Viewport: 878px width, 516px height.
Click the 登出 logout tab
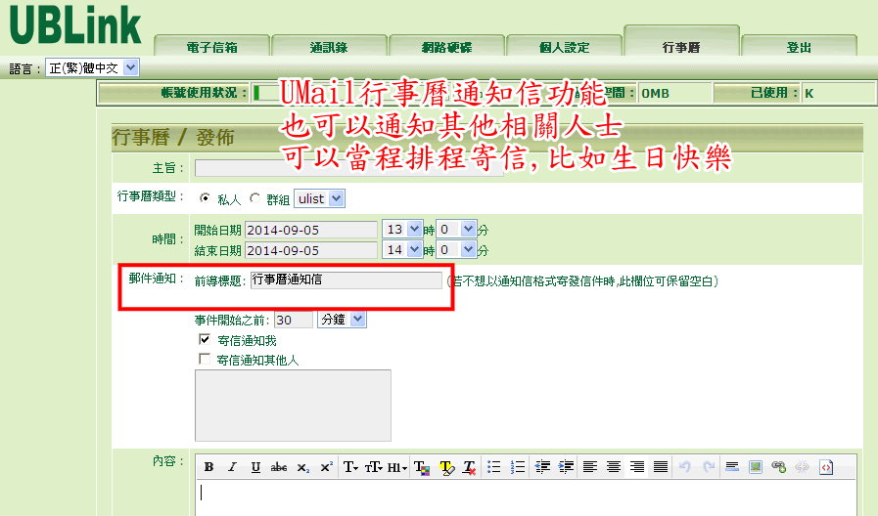pyautogui.click(x=799, y=47)
